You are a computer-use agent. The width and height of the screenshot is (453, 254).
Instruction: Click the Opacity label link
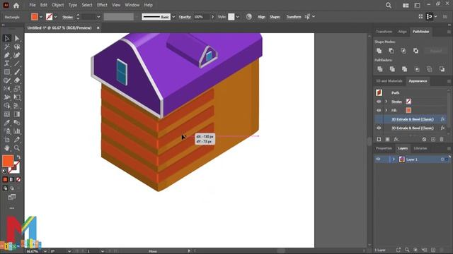185,17
